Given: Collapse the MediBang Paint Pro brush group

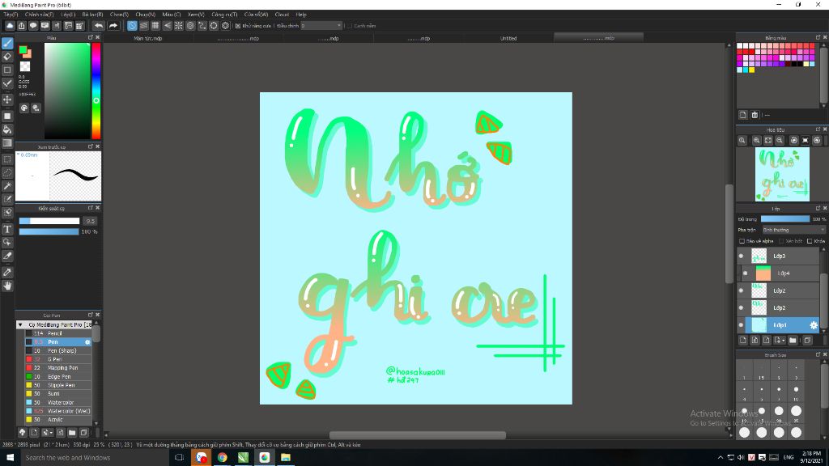Looking at the screenshot, I should click(x=20, y=324).
